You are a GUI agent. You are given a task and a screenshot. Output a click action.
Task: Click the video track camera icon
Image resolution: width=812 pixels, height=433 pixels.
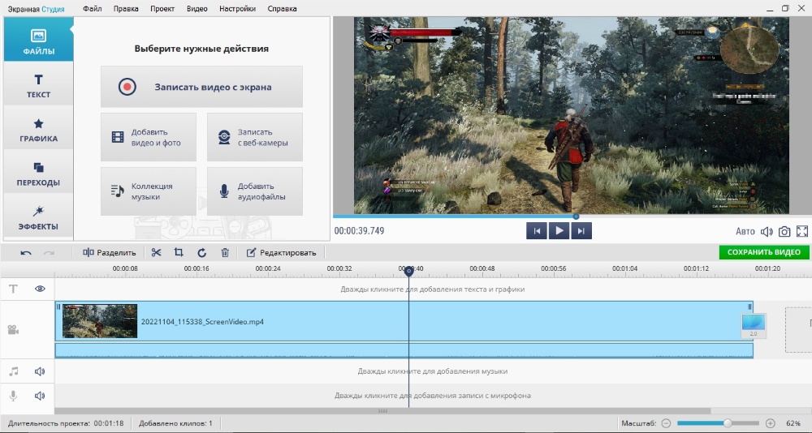pos(14,329)
